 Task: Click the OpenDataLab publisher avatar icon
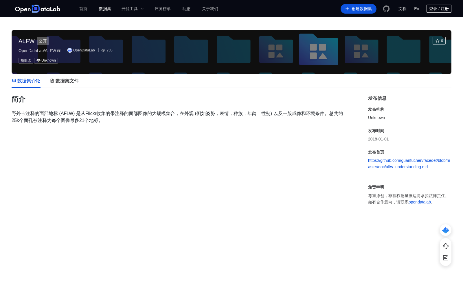70,50
